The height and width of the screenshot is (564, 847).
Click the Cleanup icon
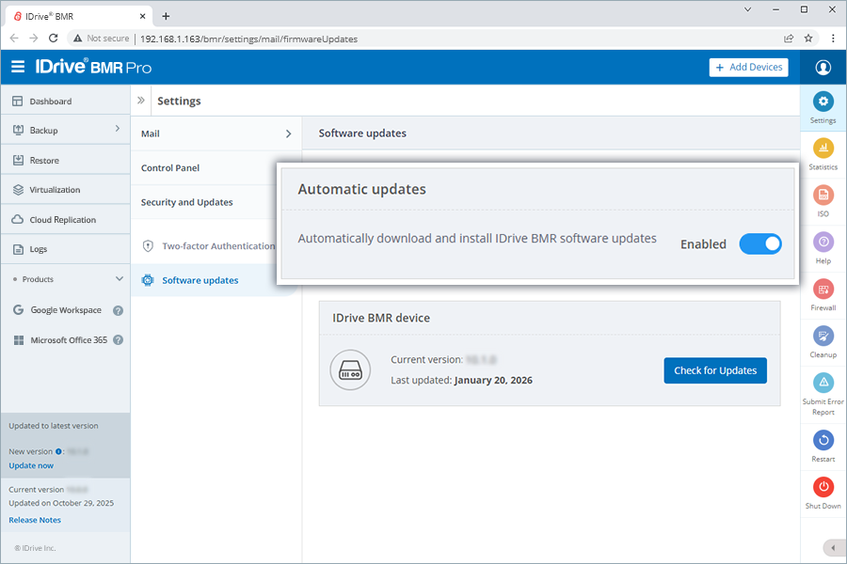[x=823, y=337]
